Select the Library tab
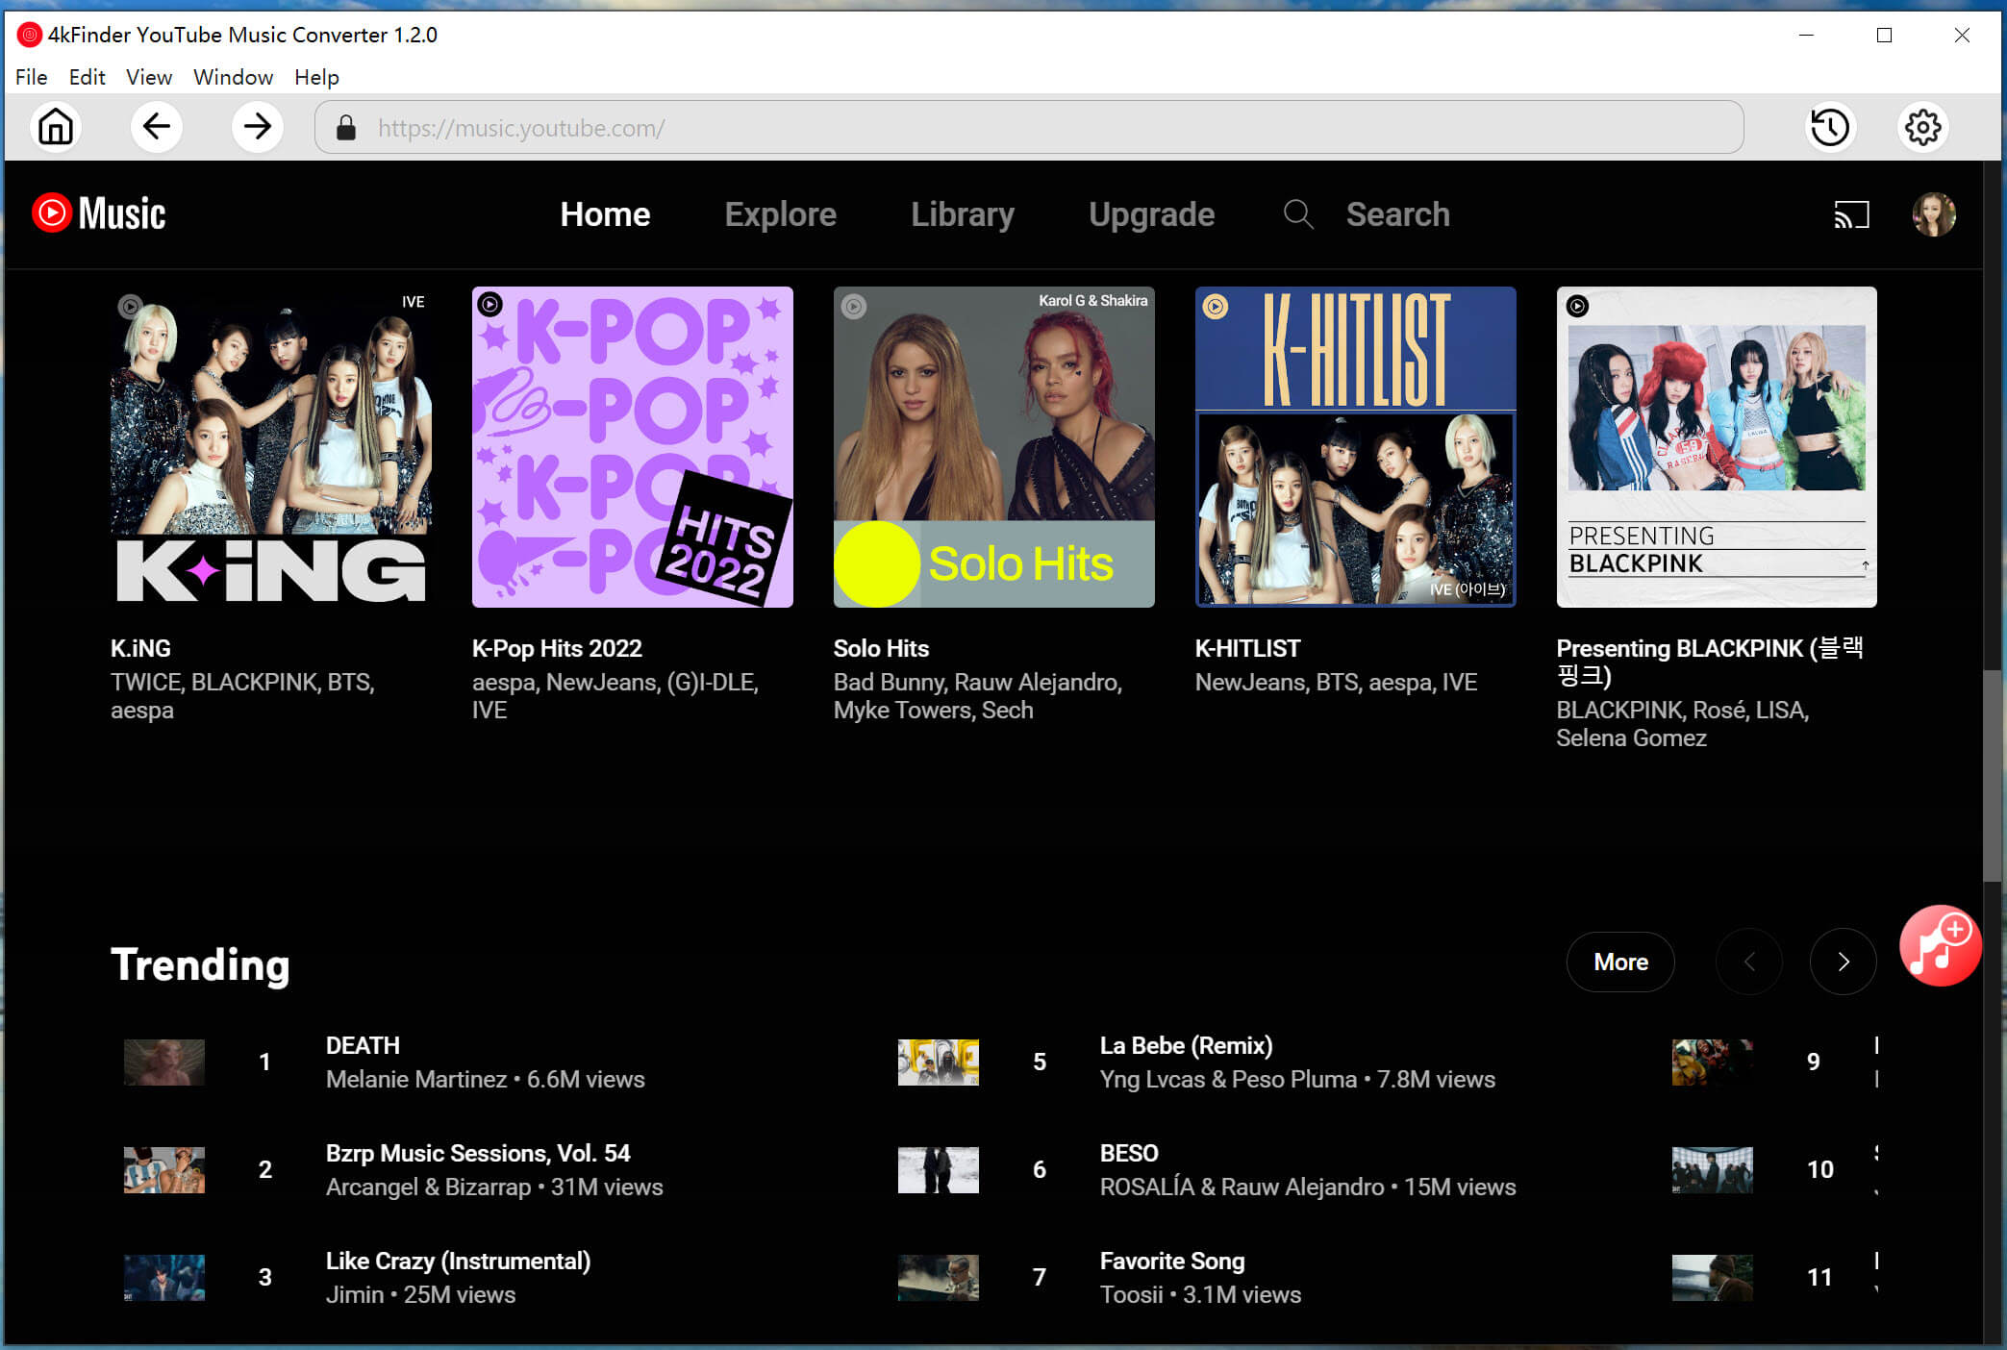 (963, 212)
